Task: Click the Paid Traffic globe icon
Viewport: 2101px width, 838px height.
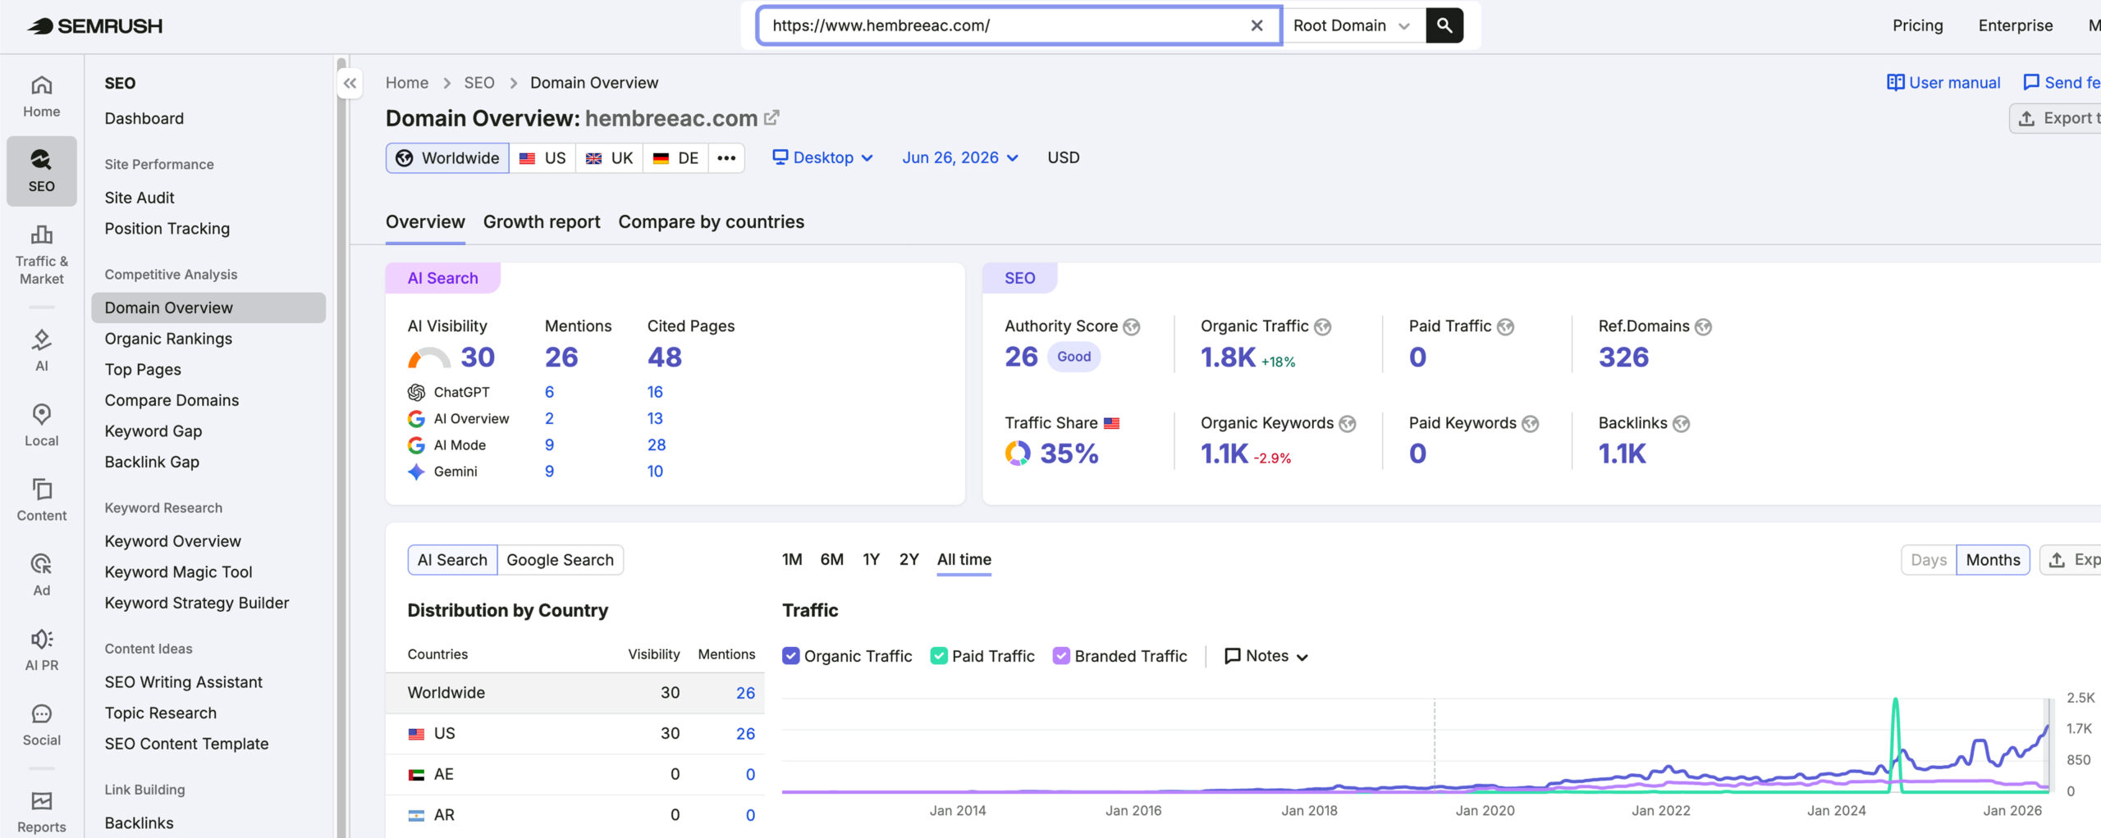Action: (x=1505, y=326)
